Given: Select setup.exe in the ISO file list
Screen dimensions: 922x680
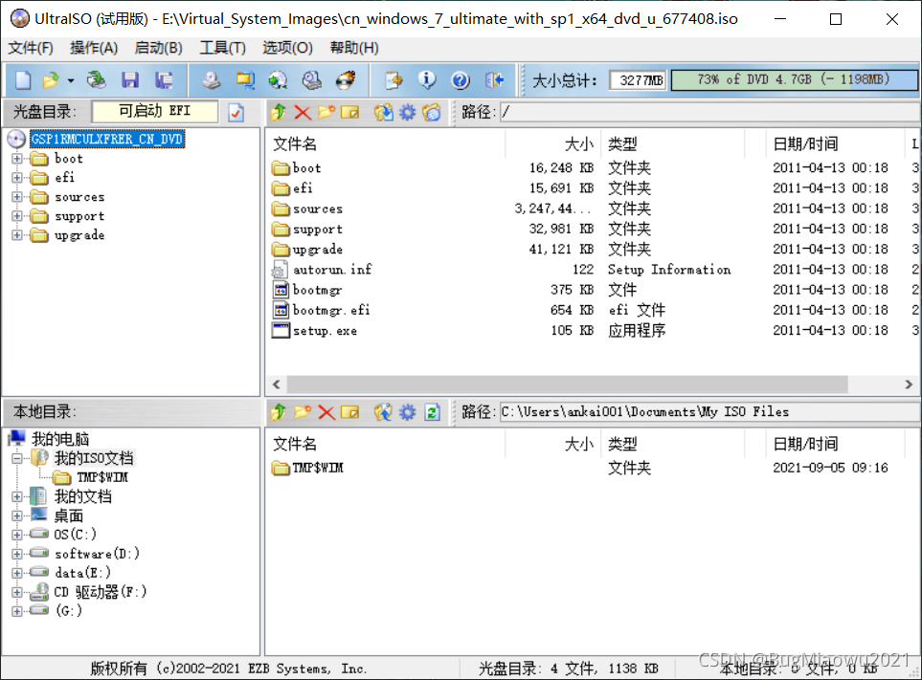Looking at the screenshot, I should coord(325,331).
